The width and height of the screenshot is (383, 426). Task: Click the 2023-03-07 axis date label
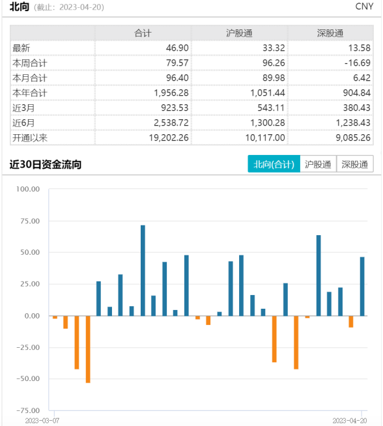click(42, 421)
